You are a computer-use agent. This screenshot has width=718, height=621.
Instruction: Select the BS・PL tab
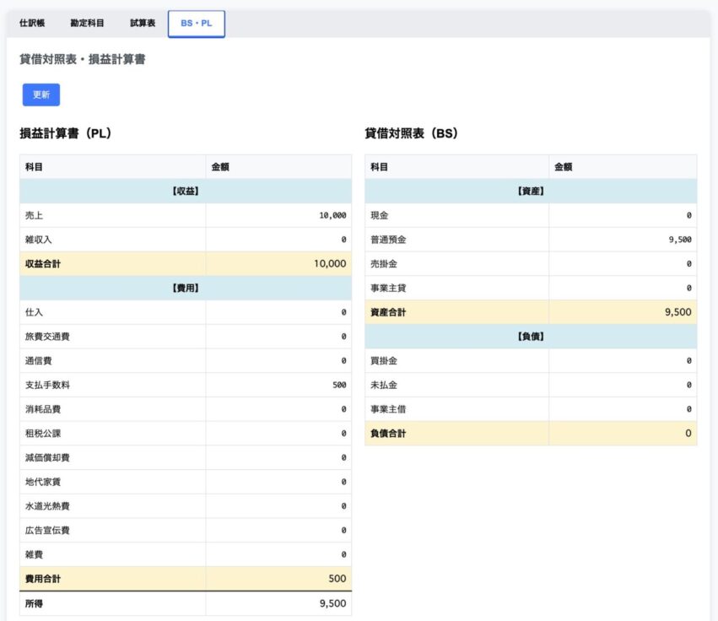coord(197,24)
